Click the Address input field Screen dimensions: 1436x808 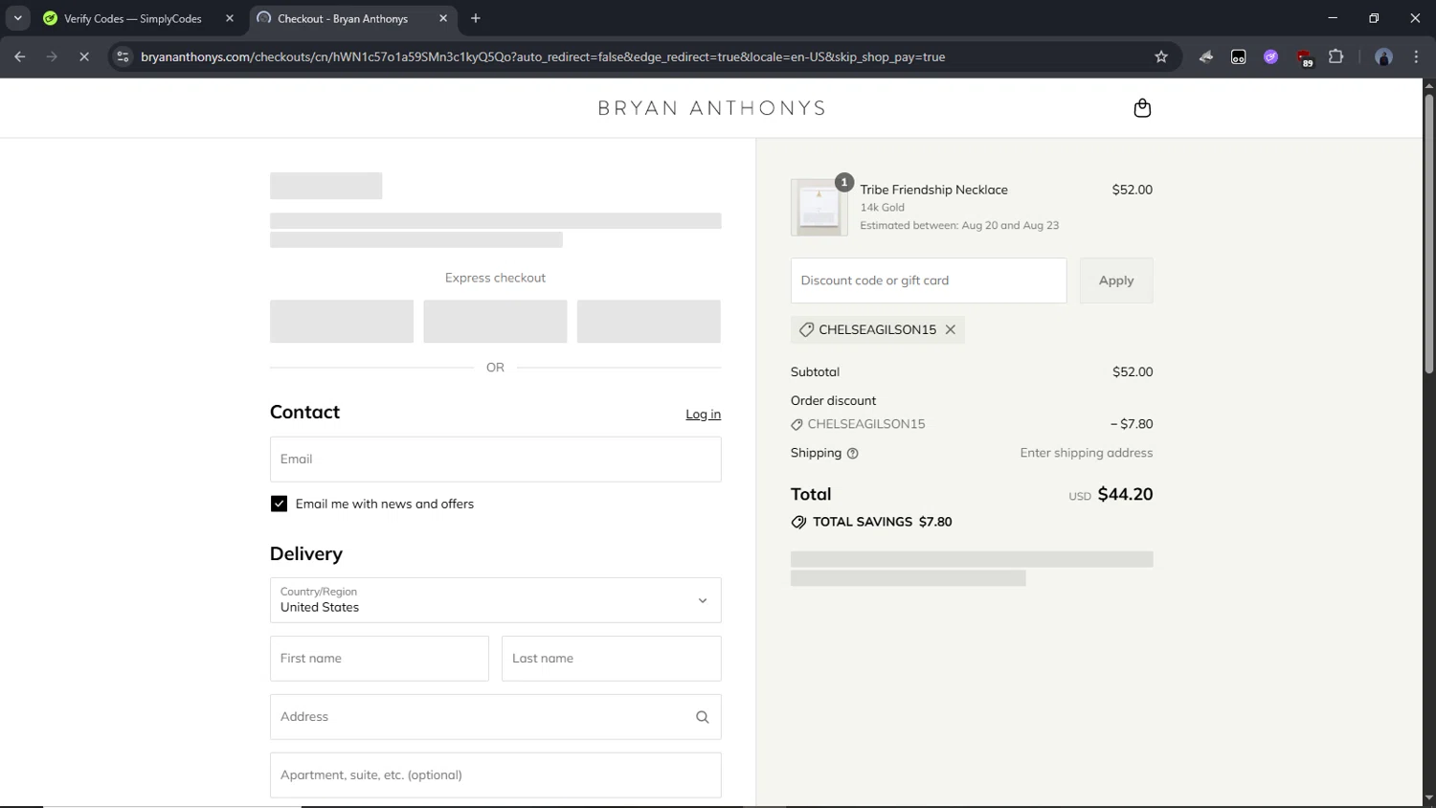[x=496, y=717]
